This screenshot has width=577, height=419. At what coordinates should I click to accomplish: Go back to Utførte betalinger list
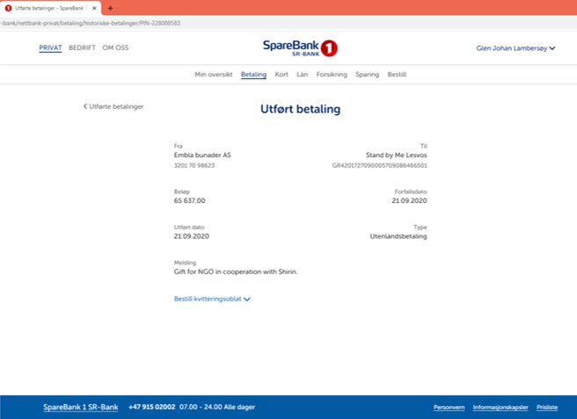pos(113,106)
